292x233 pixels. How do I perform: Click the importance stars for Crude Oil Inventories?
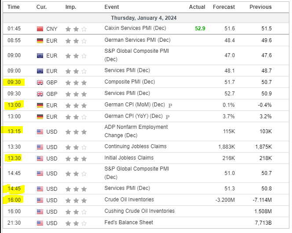coord(76,200)
